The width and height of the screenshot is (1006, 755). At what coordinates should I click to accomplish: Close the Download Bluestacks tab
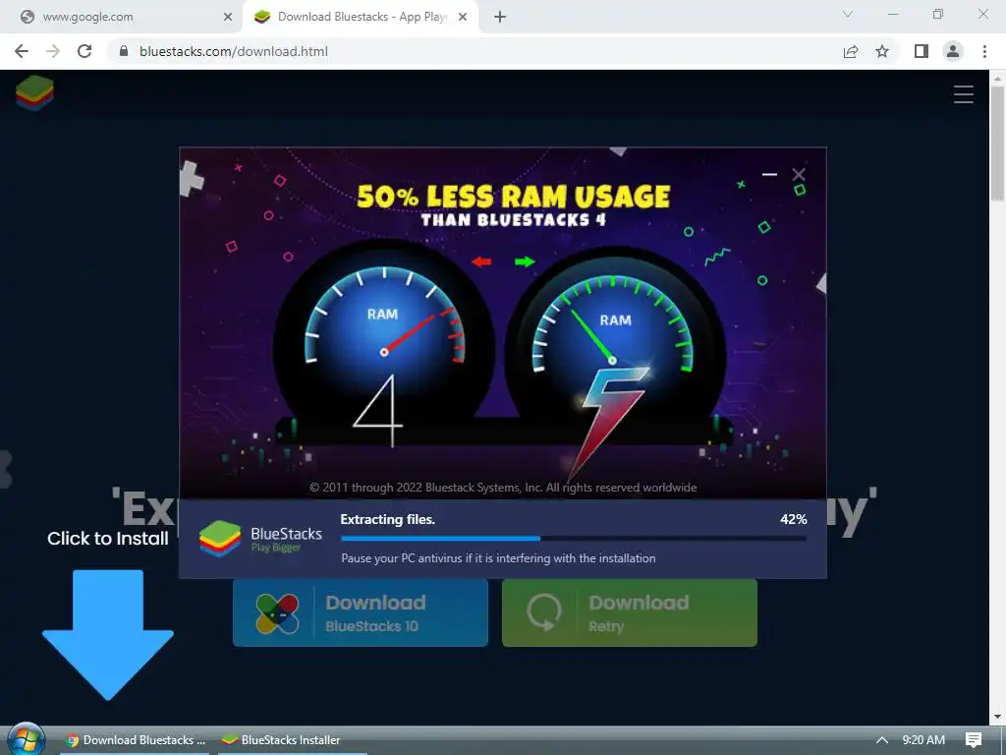(x=463, y=18)
